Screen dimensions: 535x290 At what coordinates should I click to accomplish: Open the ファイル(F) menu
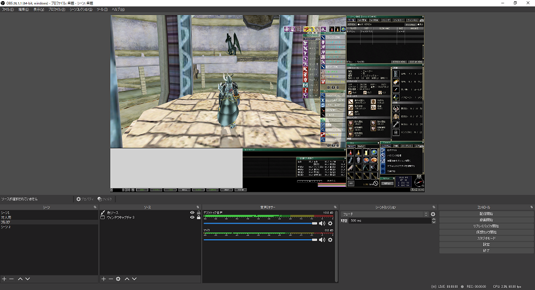point(7,9)
